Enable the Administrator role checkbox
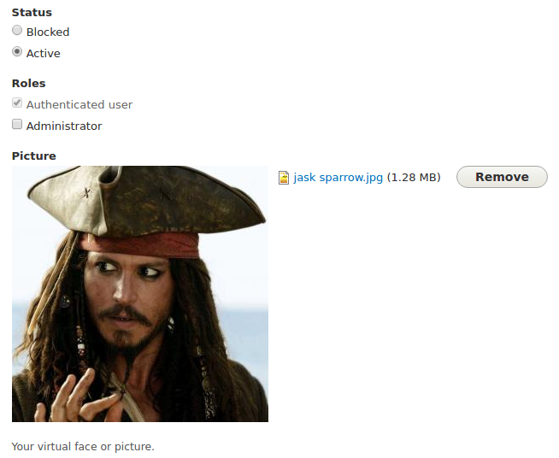This screenshot has width=559, height=458. (x=17, y=124)
